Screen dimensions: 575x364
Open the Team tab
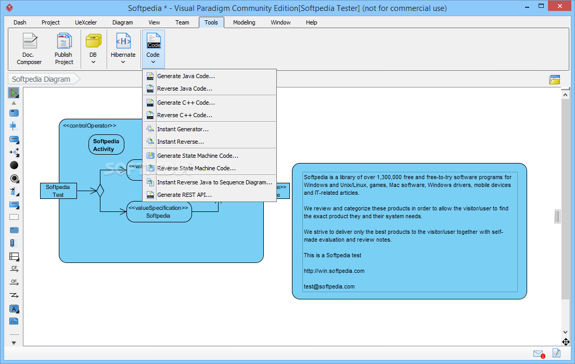pos(182,22)
